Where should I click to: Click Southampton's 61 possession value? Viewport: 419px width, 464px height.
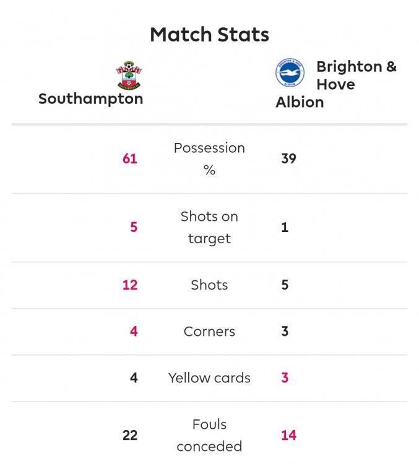coord(129,159)
